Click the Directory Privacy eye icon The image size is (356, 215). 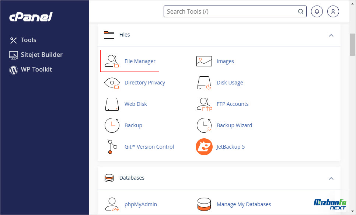point(112,83)
